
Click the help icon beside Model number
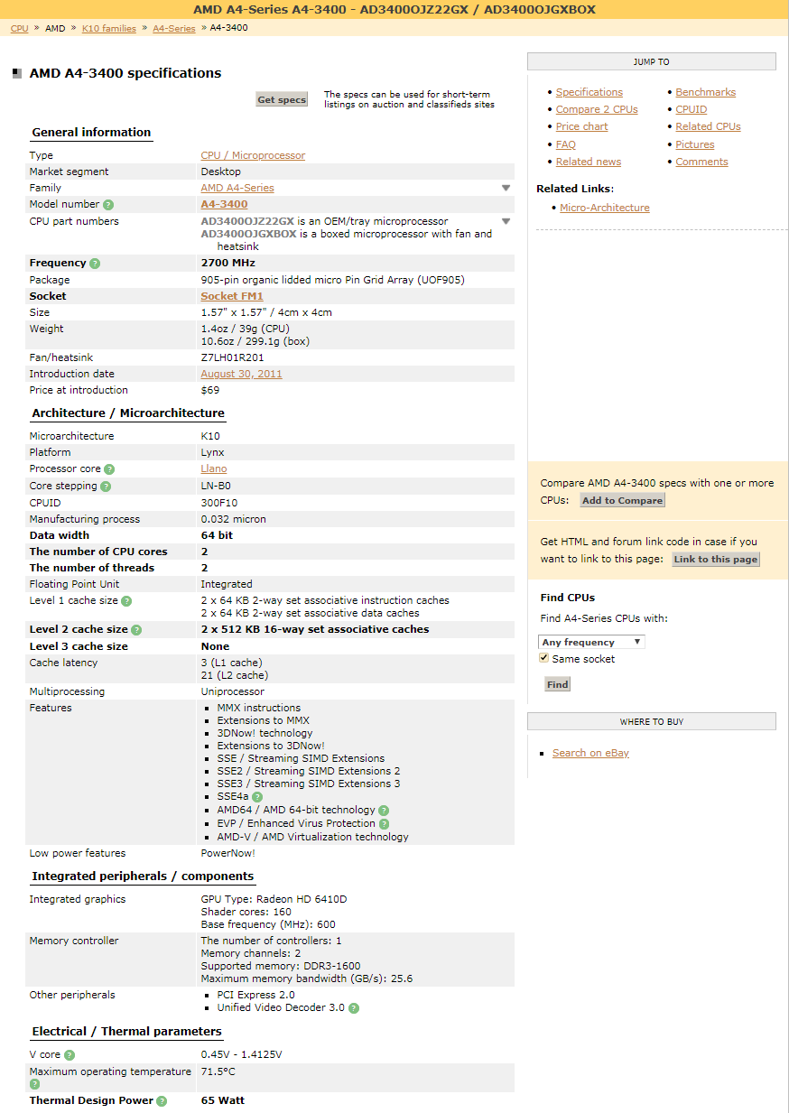pyautogui.click(x=108, y=205)
